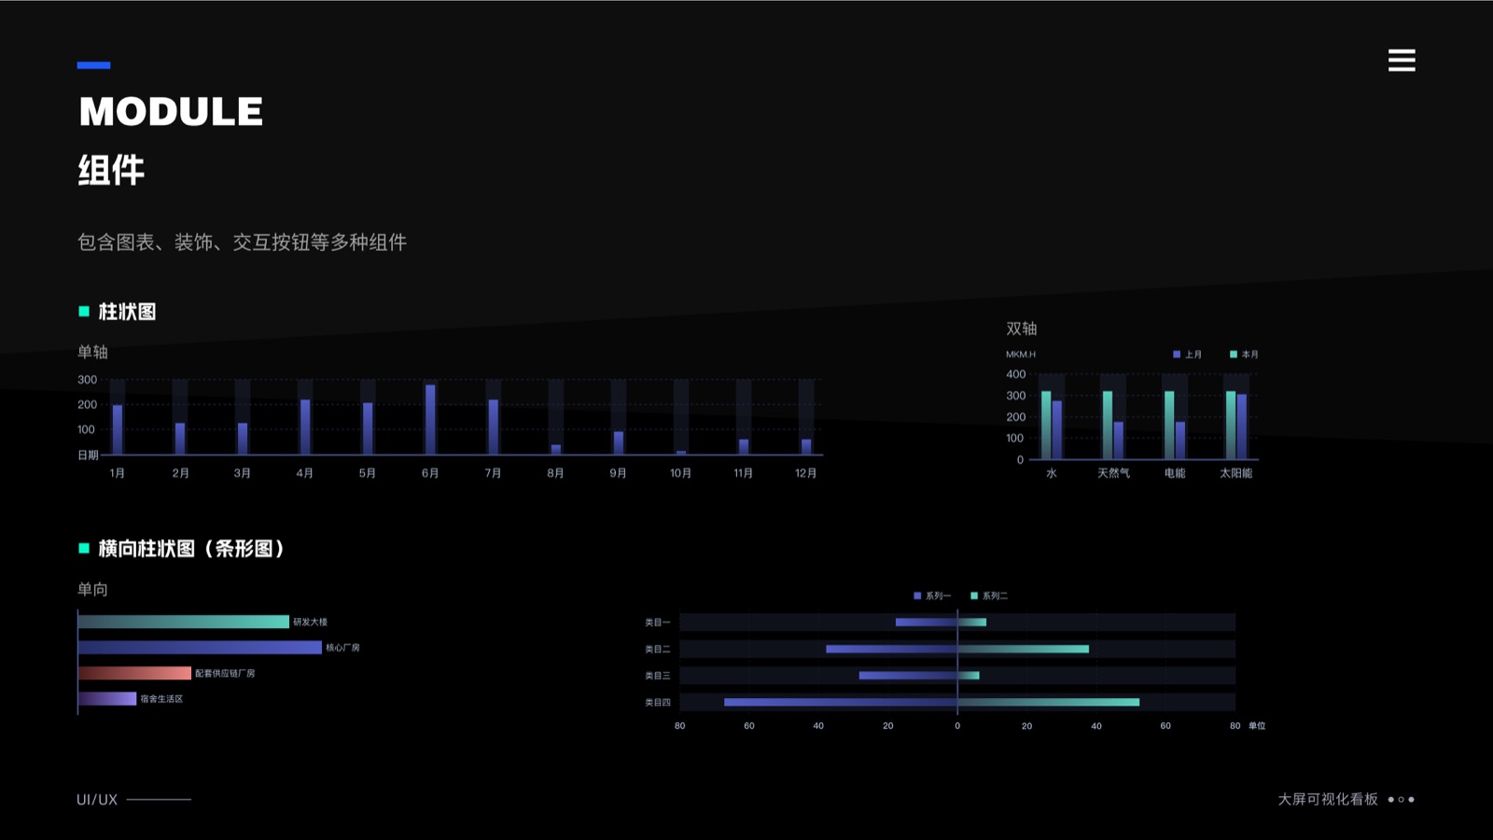Click the 柱状图 section heading
The width and height of the screenshot is (1493, 840).
(127, 312)
